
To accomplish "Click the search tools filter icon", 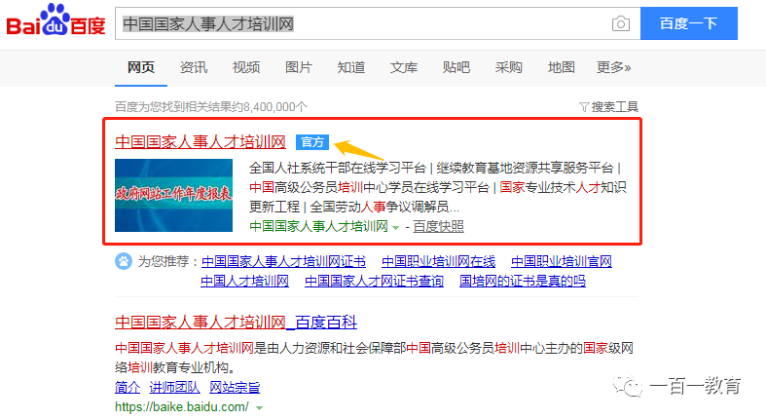I will tap(584, 106).
